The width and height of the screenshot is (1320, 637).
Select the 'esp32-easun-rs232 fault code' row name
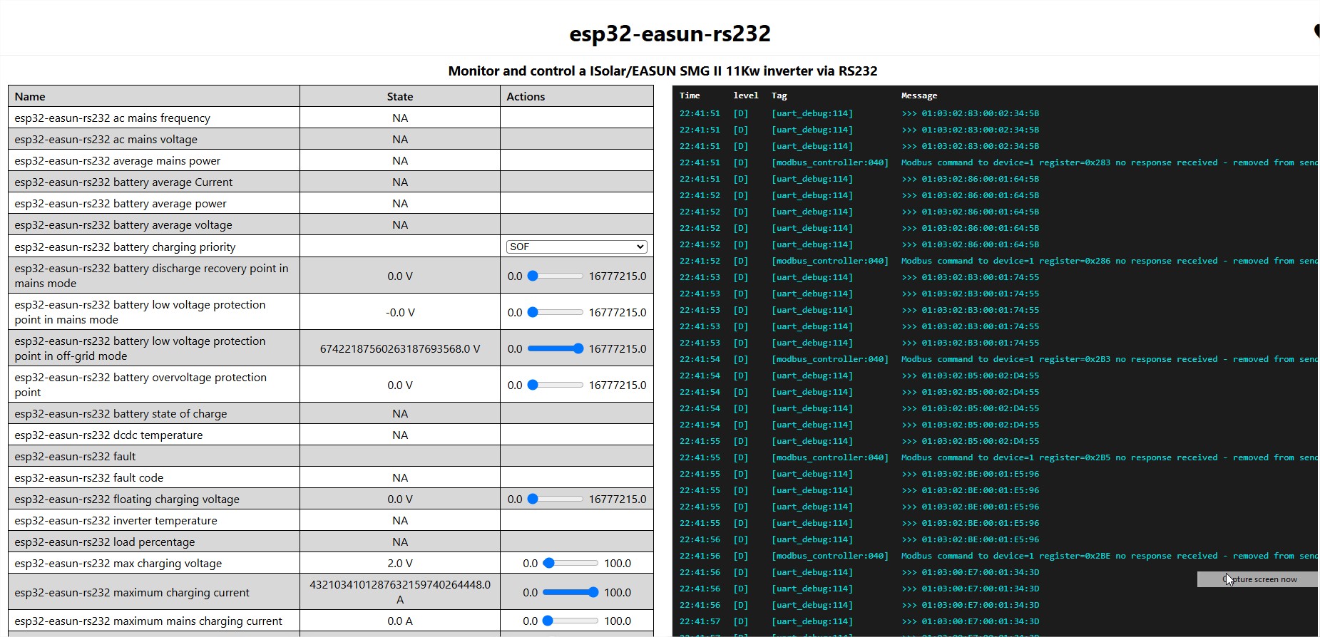[89, 477]
